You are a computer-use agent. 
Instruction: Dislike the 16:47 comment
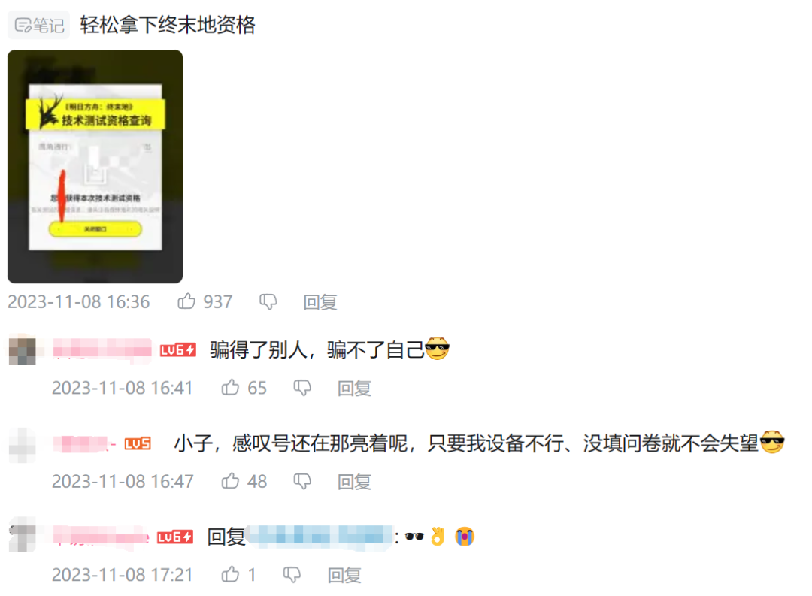coord(302,481)
